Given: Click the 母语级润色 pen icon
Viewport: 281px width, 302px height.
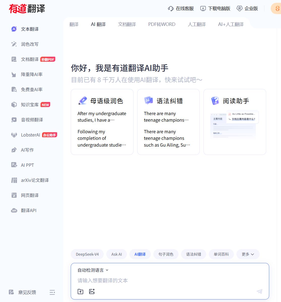Looking at the screenshot, I should (83, 101).
